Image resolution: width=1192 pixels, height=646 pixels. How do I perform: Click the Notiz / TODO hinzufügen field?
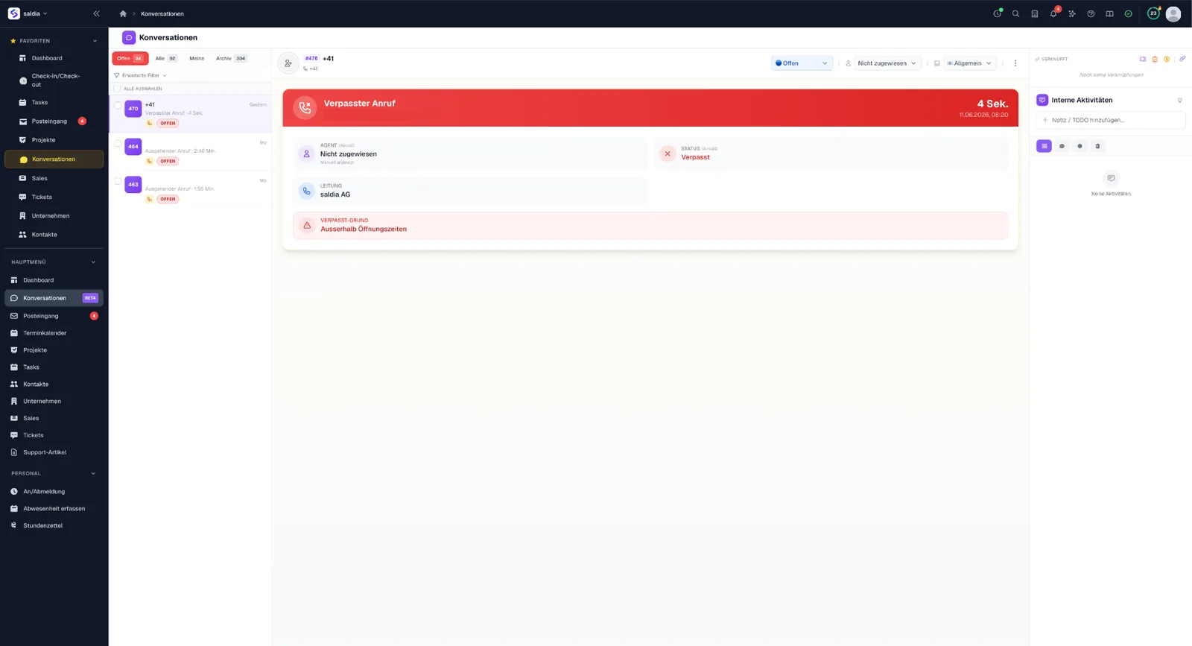[x=1111, y=120]
